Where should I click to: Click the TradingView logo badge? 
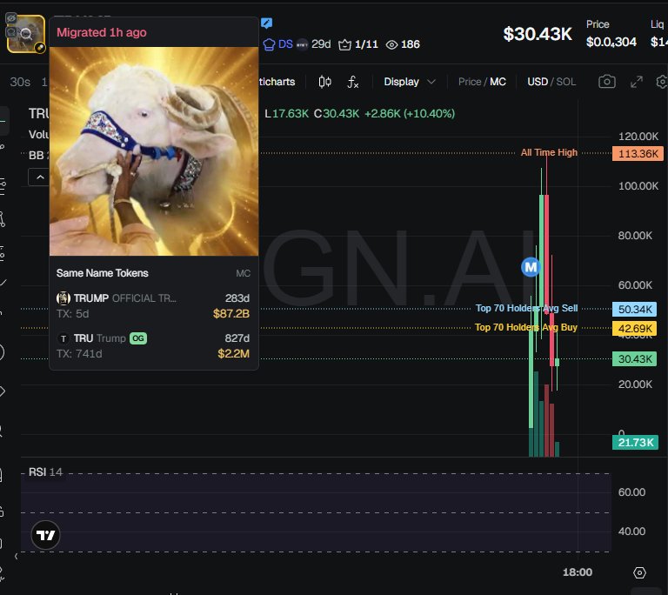[x=45, y=535]
